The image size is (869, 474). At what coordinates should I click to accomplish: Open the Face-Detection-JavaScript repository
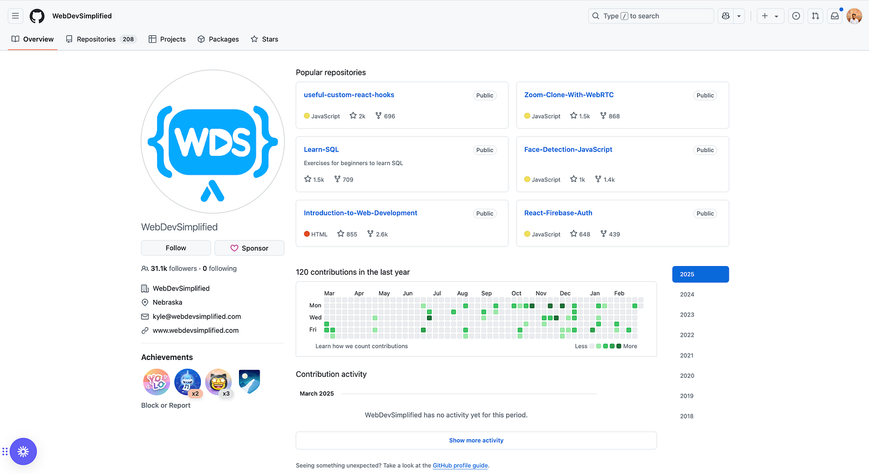(568, 150)
